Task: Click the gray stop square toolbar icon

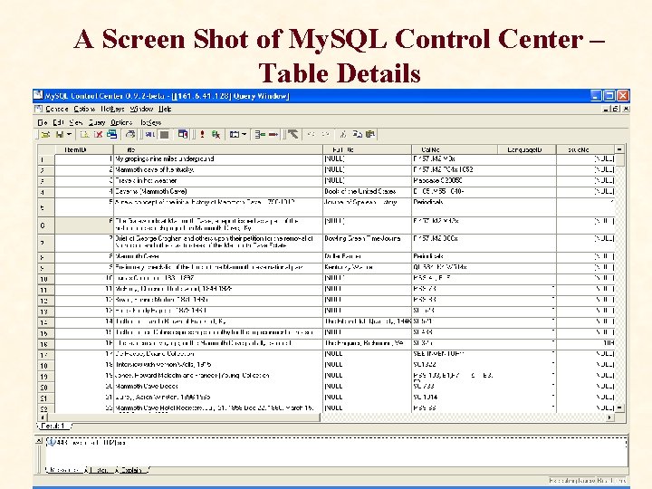Action: 165,134
